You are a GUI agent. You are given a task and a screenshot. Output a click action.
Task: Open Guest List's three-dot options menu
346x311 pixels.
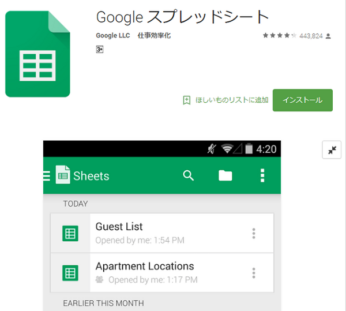pos(254,233)
